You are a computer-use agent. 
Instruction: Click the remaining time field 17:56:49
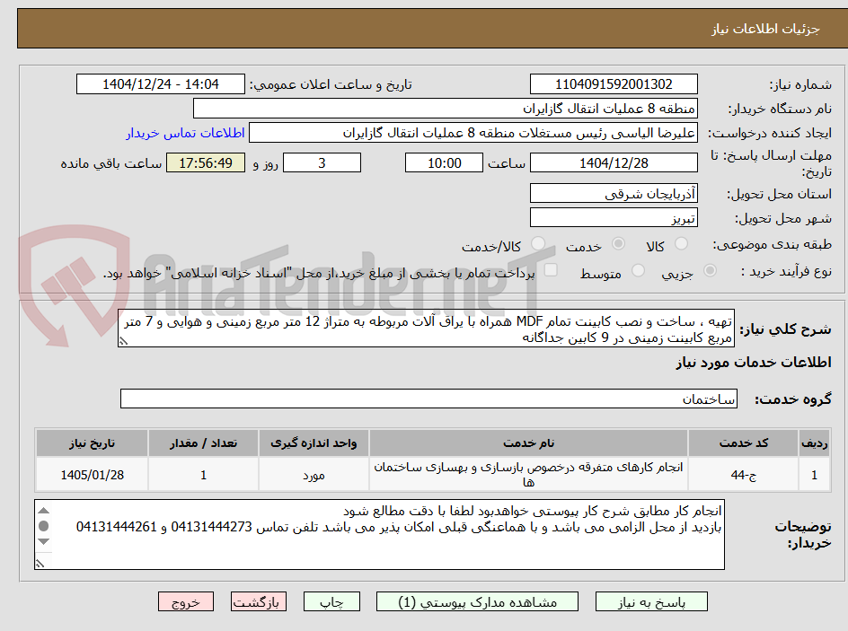click(x=206, y=162)
